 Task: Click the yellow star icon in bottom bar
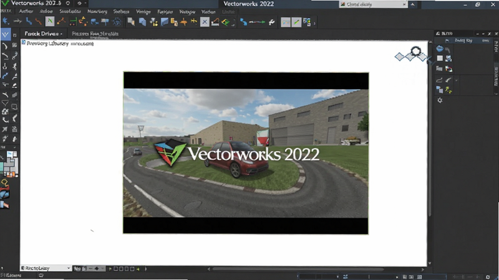coord(138,269)
